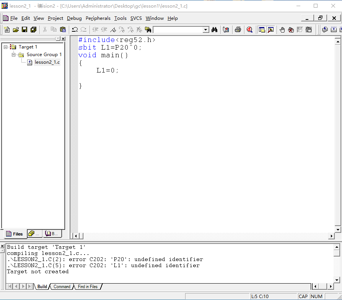Minimize the inner document window
The width and height of the screenshot is (342, 300).
(307, 18)
